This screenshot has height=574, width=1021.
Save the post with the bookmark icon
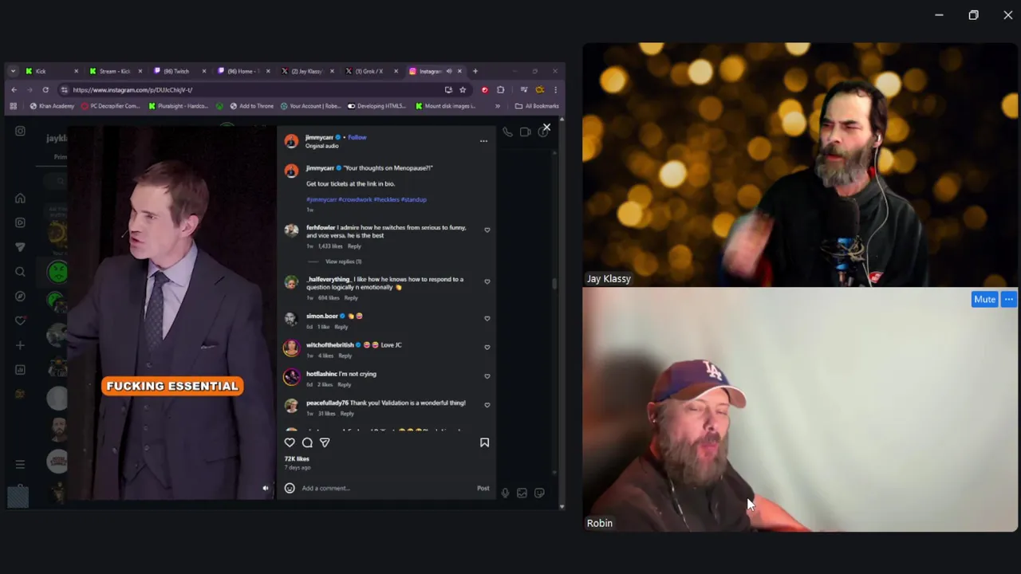(x=484, y=442)
